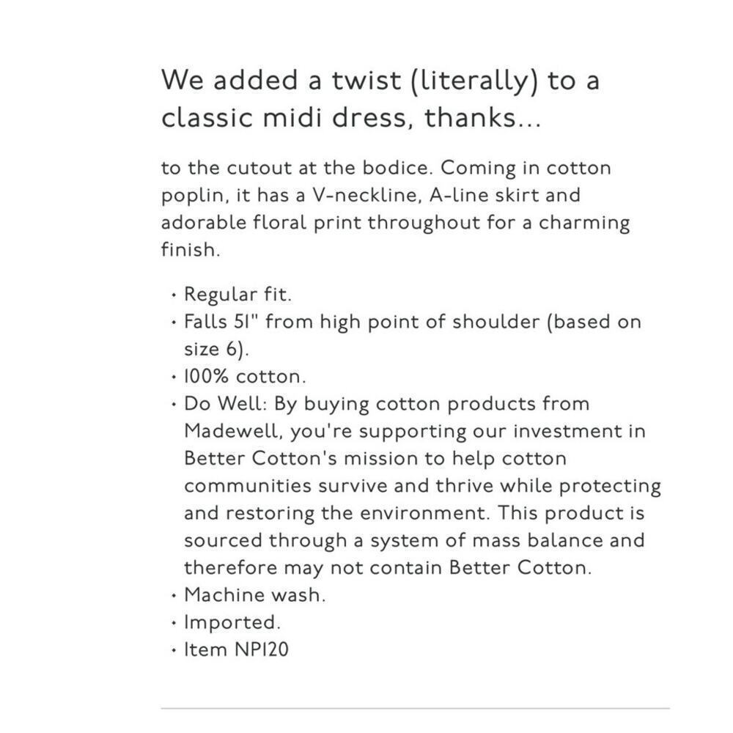
Task: Click the paragraph text "to the cutout at the bodice"
Action: (297, 168)
